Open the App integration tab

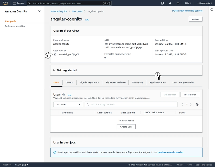(158, 82)
